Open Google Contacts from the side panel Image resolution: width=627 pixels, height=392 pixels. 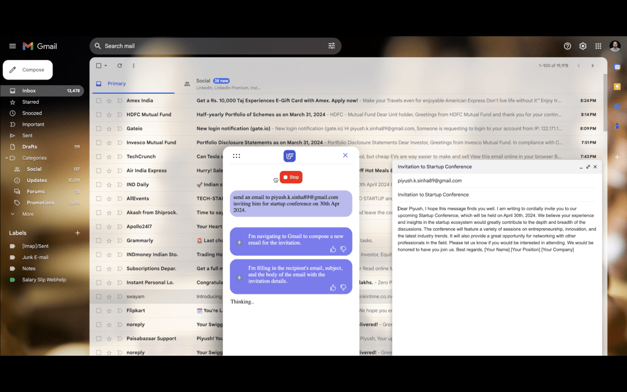[617, 123]
